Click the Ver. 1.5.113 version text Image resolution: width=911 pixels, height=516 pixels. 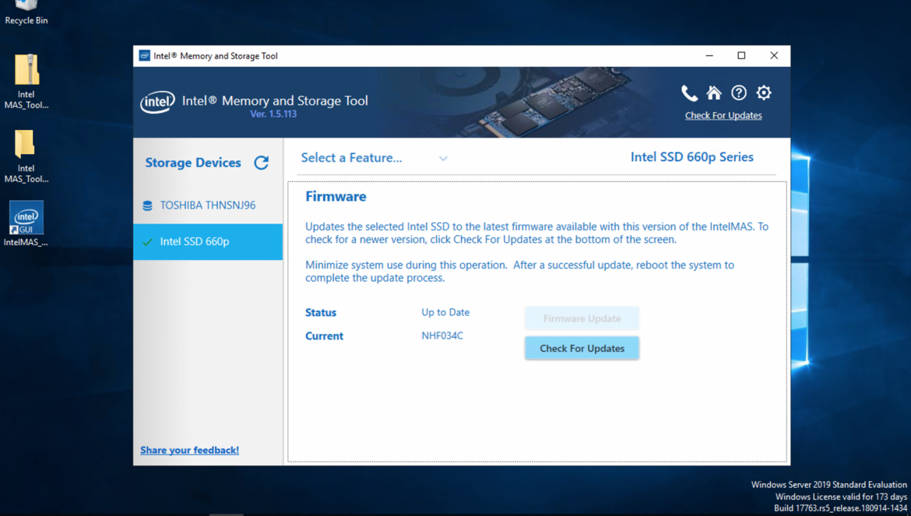point(273,114)
